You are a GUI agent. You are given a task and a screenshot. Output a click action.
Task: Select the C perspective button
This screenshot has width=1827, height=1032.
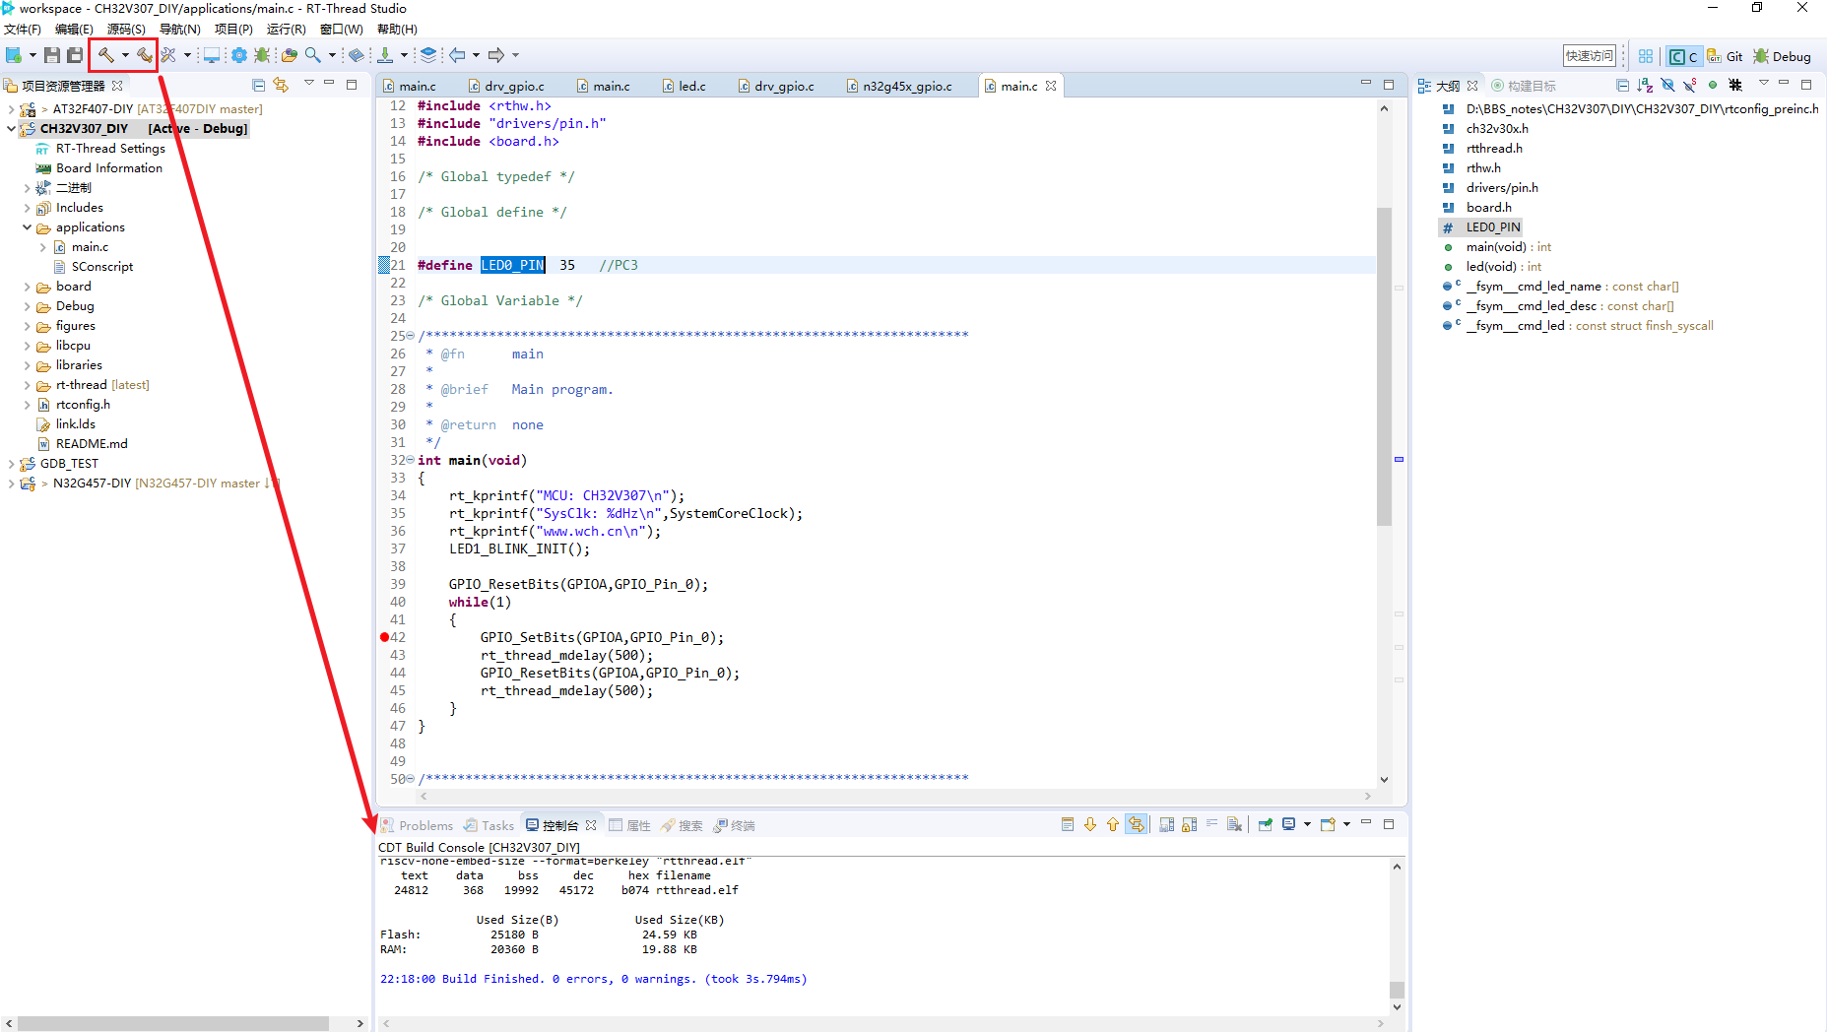point(1682,56)
